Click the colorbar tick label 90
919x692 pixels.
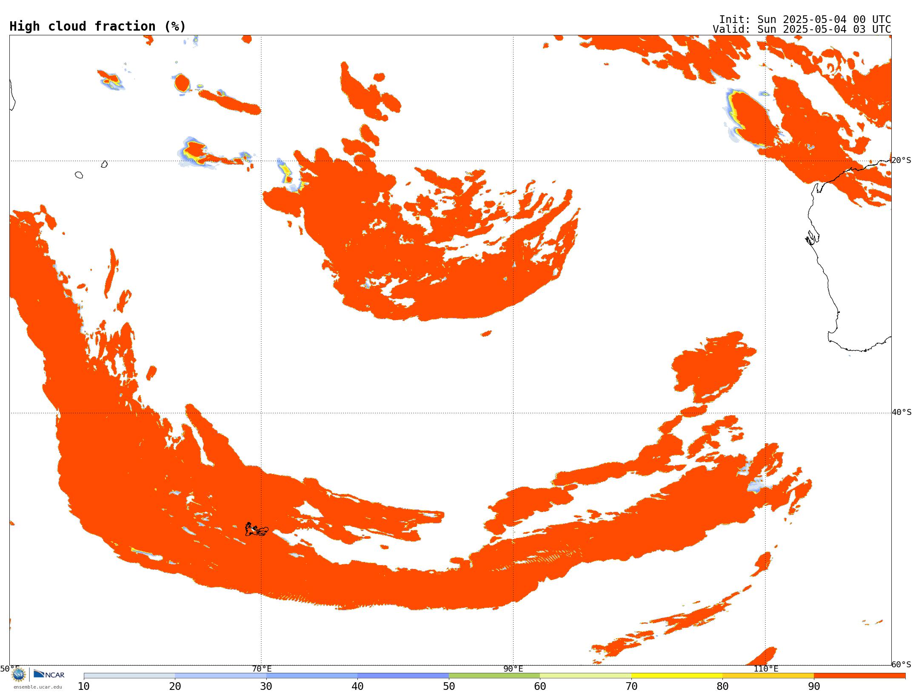(814, 686)
